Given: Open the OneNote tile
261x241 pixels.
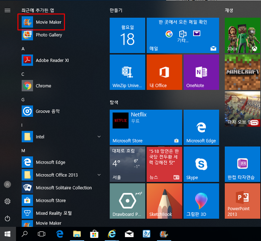Looking at the screenshot, I should tap(201, 72).
